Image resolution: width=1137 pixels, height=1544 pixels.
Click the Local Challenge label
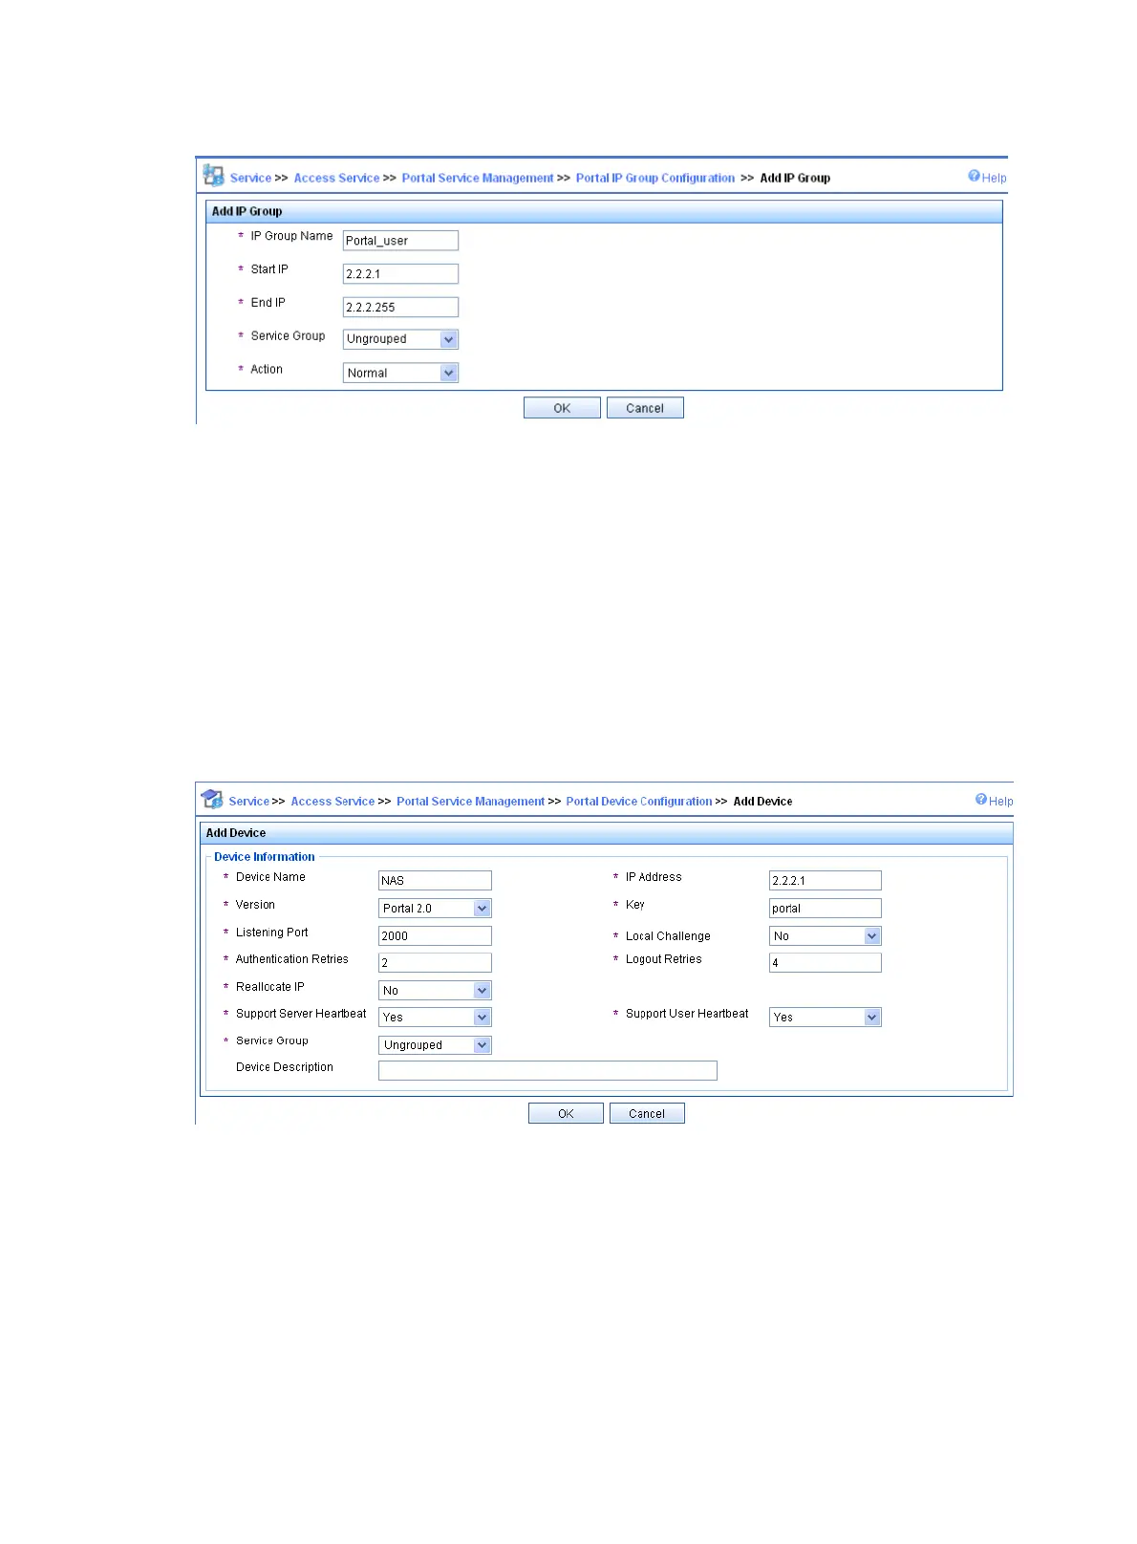[668, 936]
